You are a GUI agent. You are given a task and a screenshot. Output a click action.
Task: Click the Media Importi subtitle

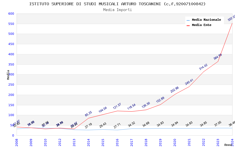coord(117,10)
